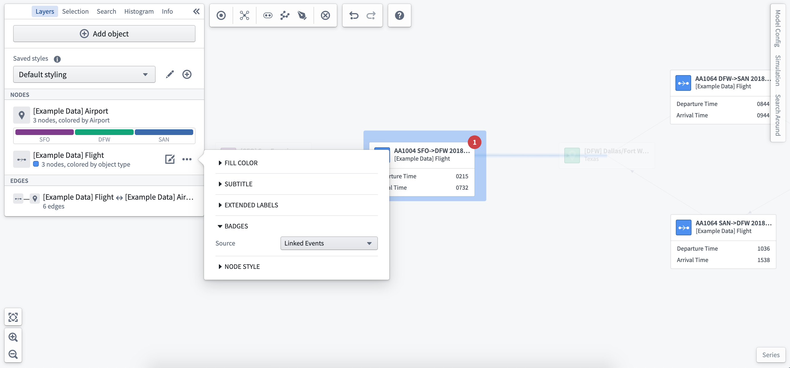Select the scatter path connect icon

[285, 15]
